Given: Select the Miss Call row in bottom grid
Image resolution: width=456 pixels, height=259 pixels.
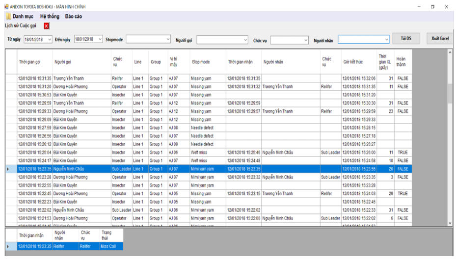Looking at the screenshot, I should coord(107,246).
